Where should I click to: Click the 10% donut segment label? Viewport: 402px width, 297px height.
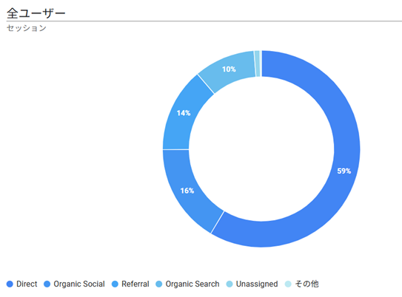coord(229,69)
